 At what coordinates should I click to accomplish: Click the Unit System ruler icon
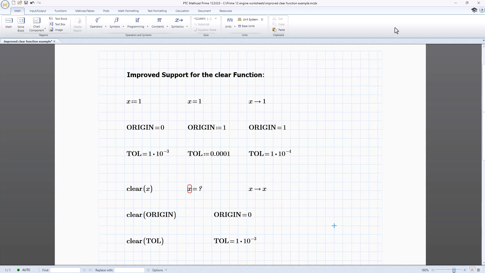pyautogui.click(x=239, y=19)
